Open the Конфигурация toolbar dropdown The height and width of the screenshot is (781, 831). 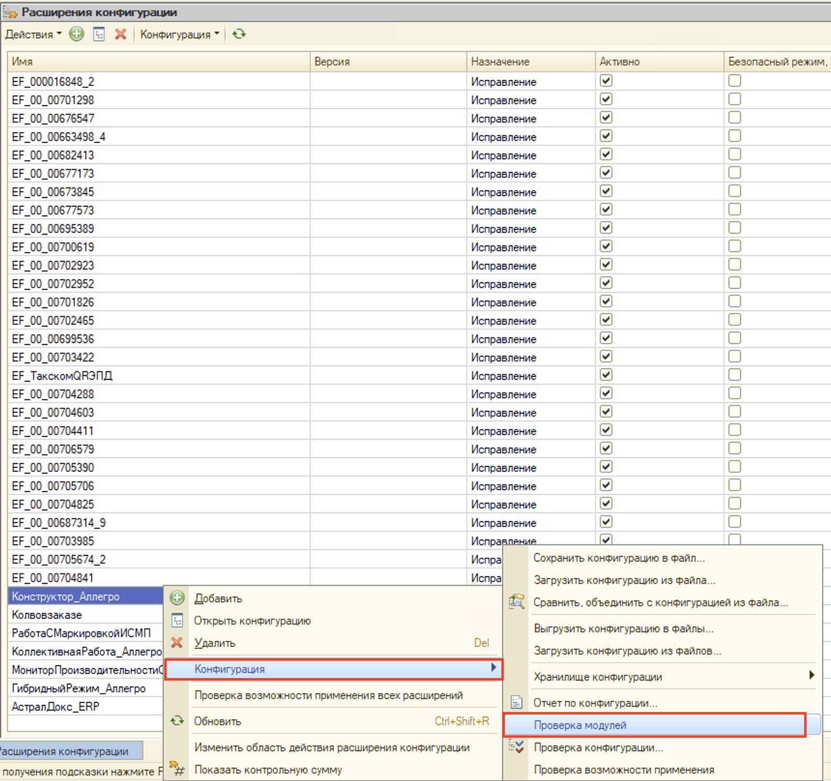[x=179, y=34]
